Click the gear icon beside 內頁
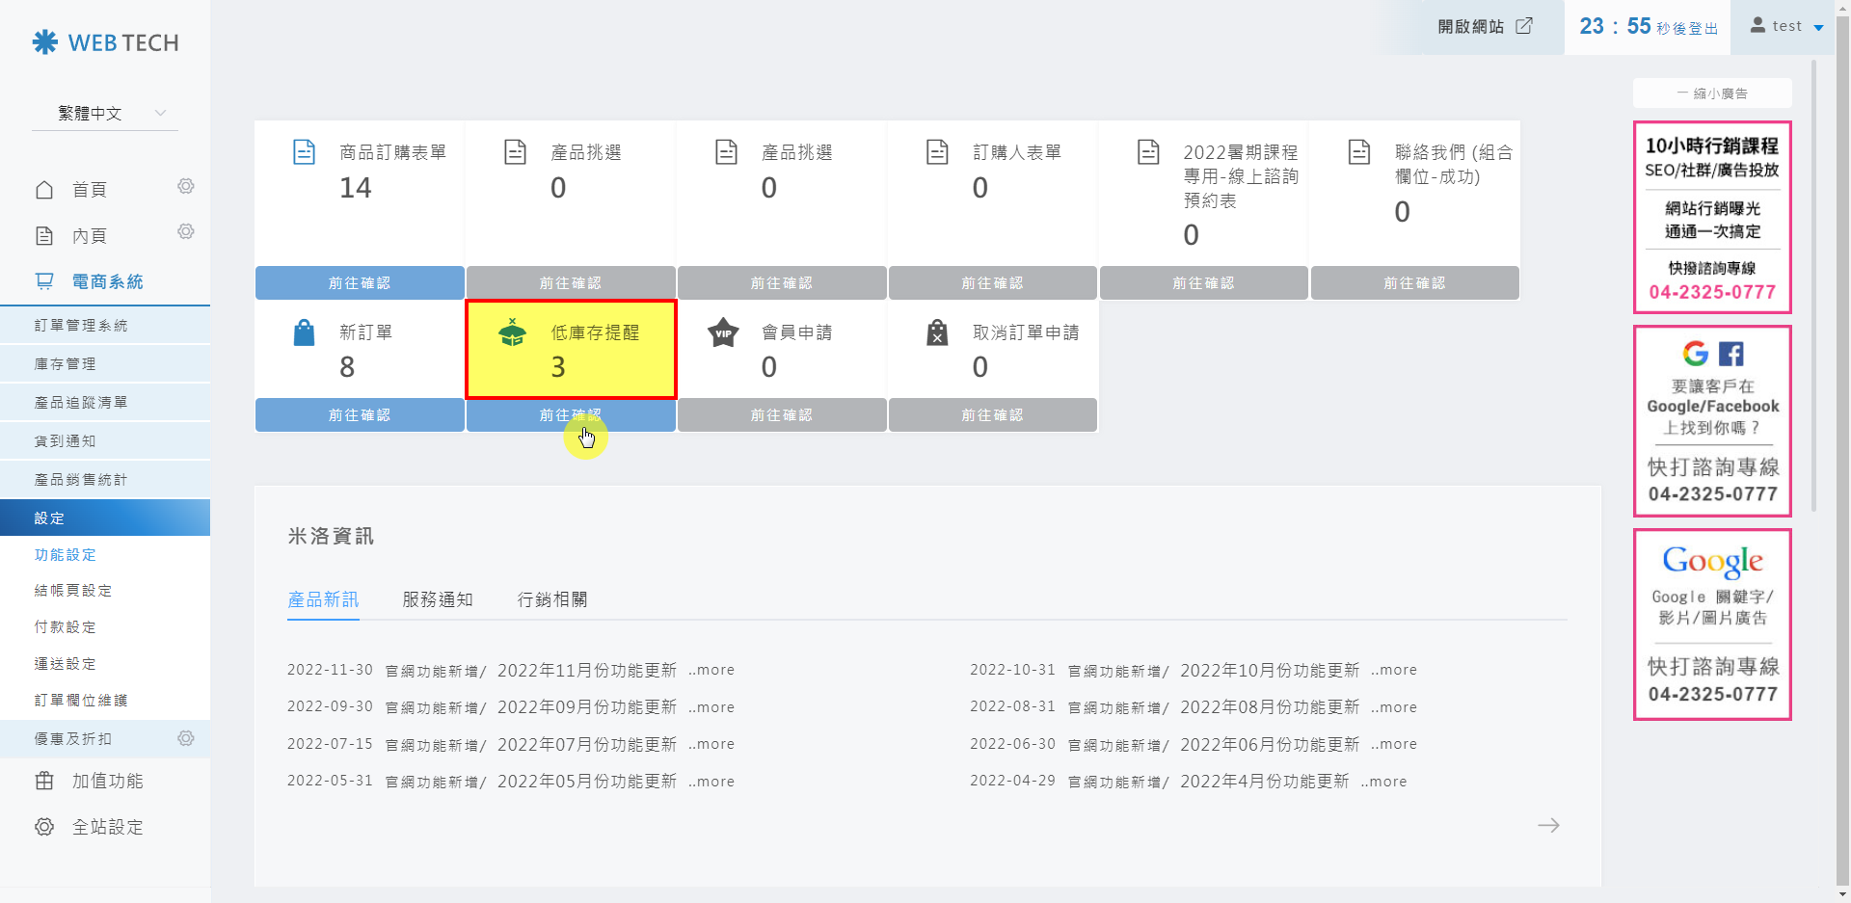The height and width of the screenshot is (903, 1851). 186,231
